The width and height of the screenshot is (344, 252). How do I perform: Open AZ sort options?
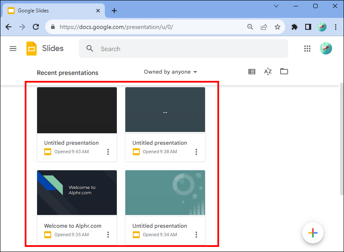pos(268,72)
